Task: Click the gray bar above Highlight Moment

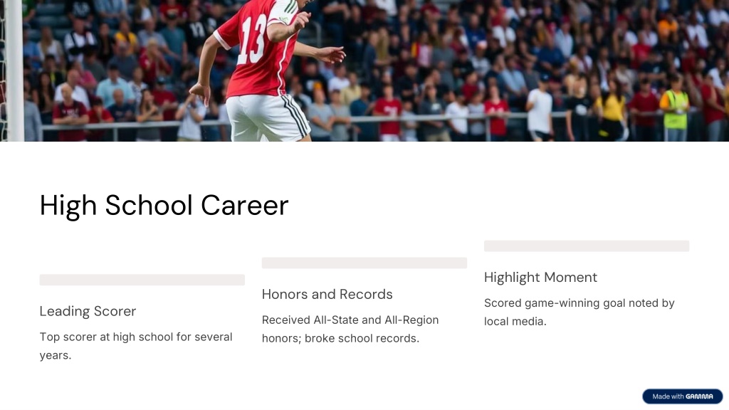Action: coord(587,246)
